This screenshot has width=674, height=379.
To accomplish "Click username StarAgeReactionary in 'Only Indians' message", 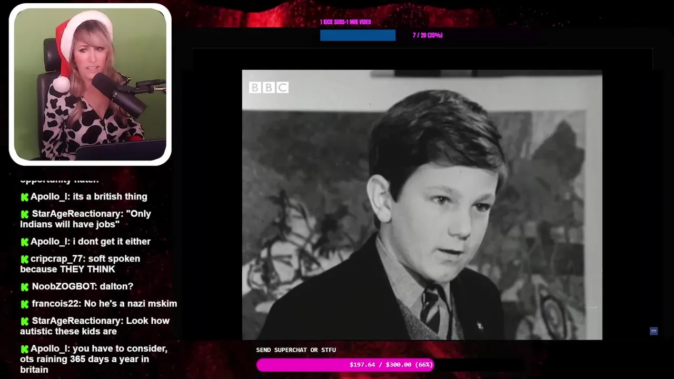I will pyautogui.click(x=77, y=214).
